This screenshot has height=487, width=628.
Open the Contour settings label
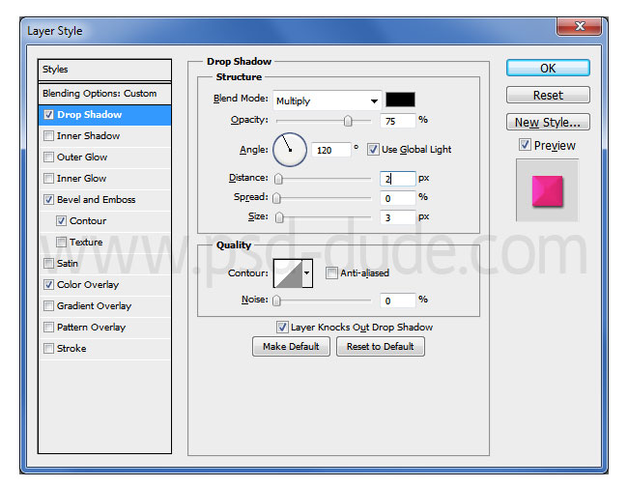point(88,220)
